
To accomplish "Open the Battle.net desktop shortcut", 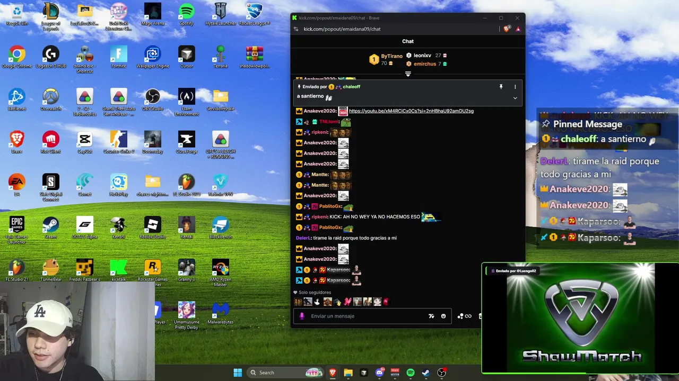I will coord(17,100).
